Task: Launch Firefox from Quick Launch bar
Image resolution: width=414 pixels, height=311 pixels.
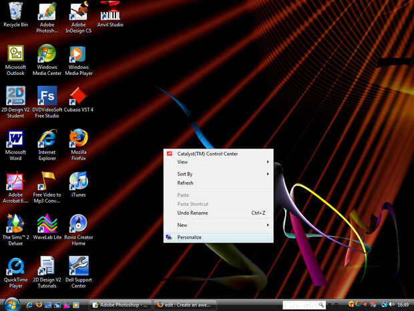Action: tap(39, 305)
